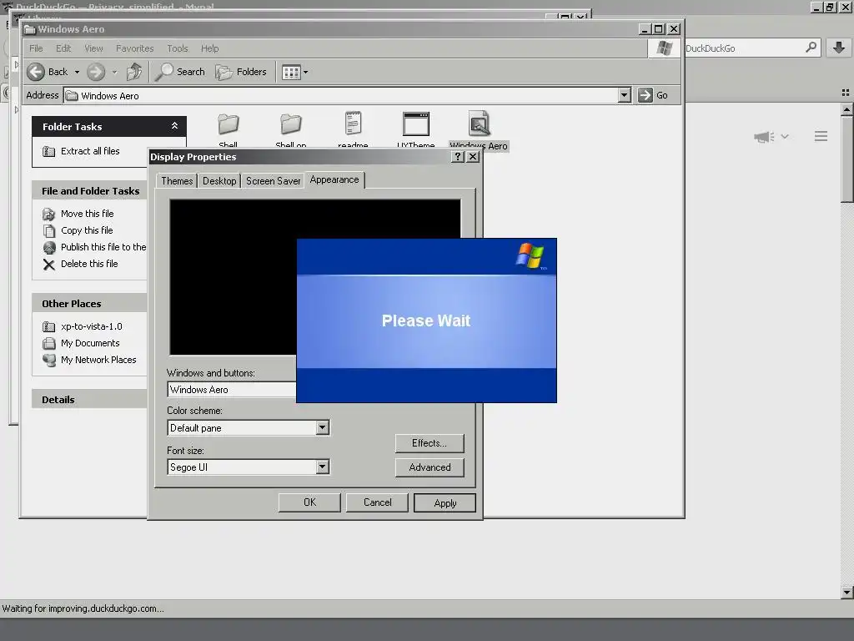This screenshot has width=854, height=641.
Task: Open the Views dropdown arrow
Action: click(305, 72)
